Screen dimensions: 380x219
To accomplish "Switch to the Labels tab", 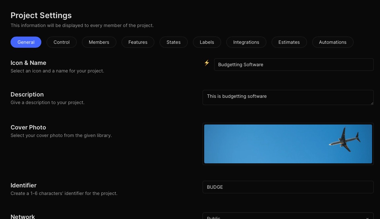I will [x=207, y=42].
